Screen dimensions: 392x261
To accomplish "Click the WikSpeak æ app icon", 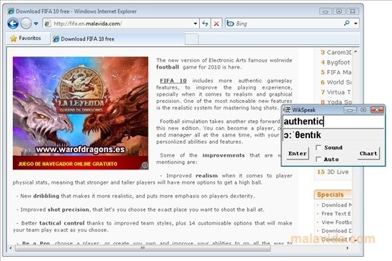I will point(287,109).
